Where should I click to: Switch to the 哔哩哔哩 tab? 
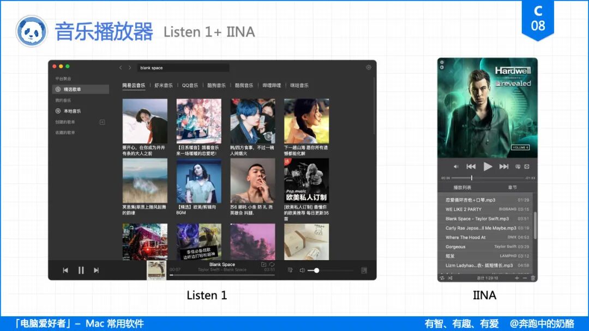point(272,85)
